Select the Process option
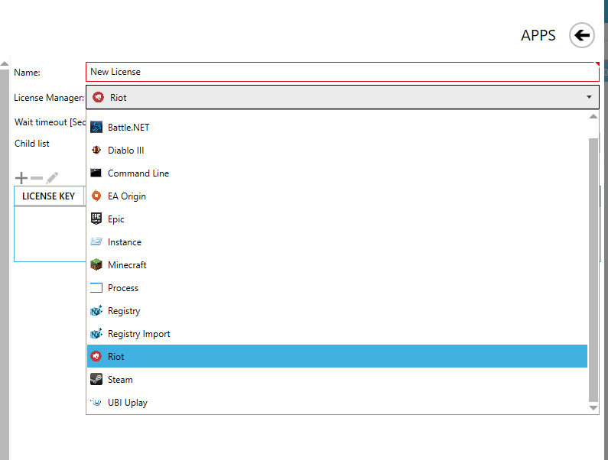Viewport: 608px width, 460px height. pos(337,287)
